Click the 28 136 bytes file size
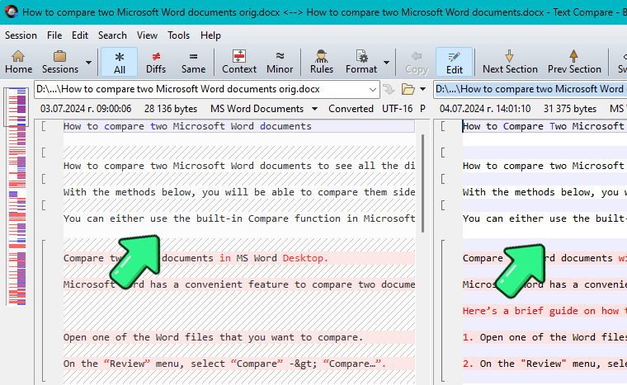627x385 pixels. click(171, 109)
